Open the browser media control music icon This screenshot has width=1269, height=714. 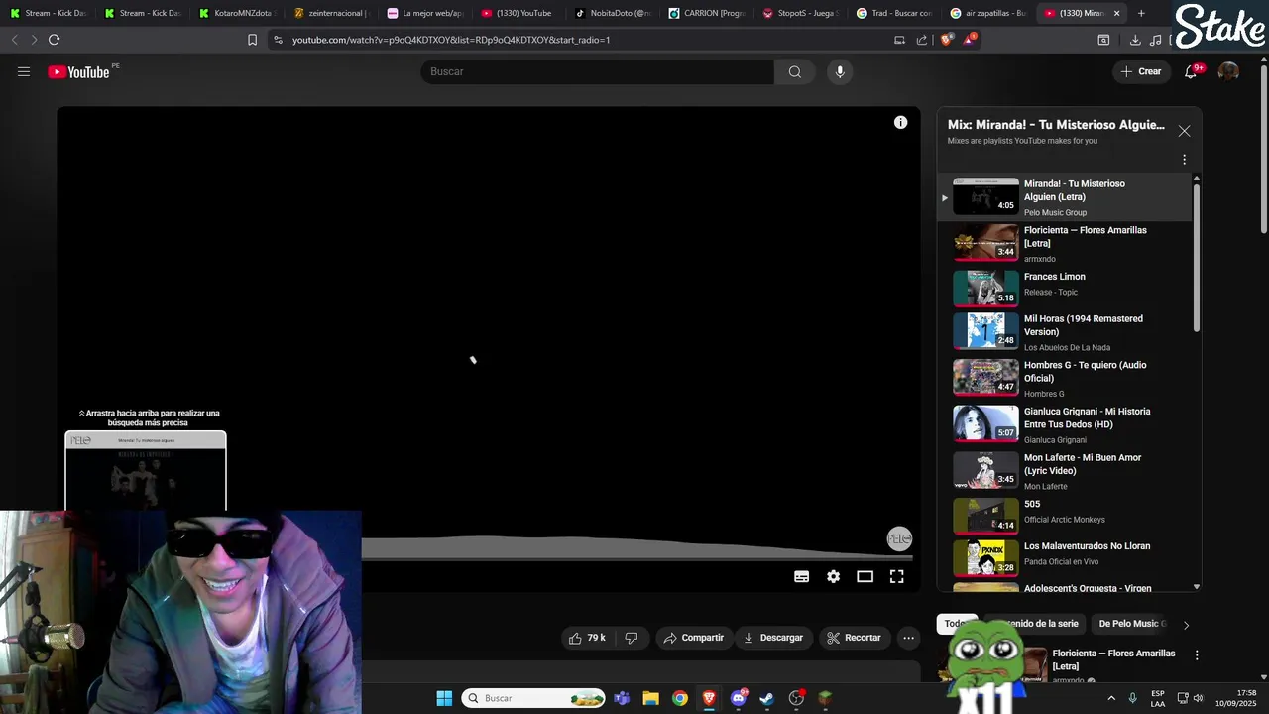1155,40
